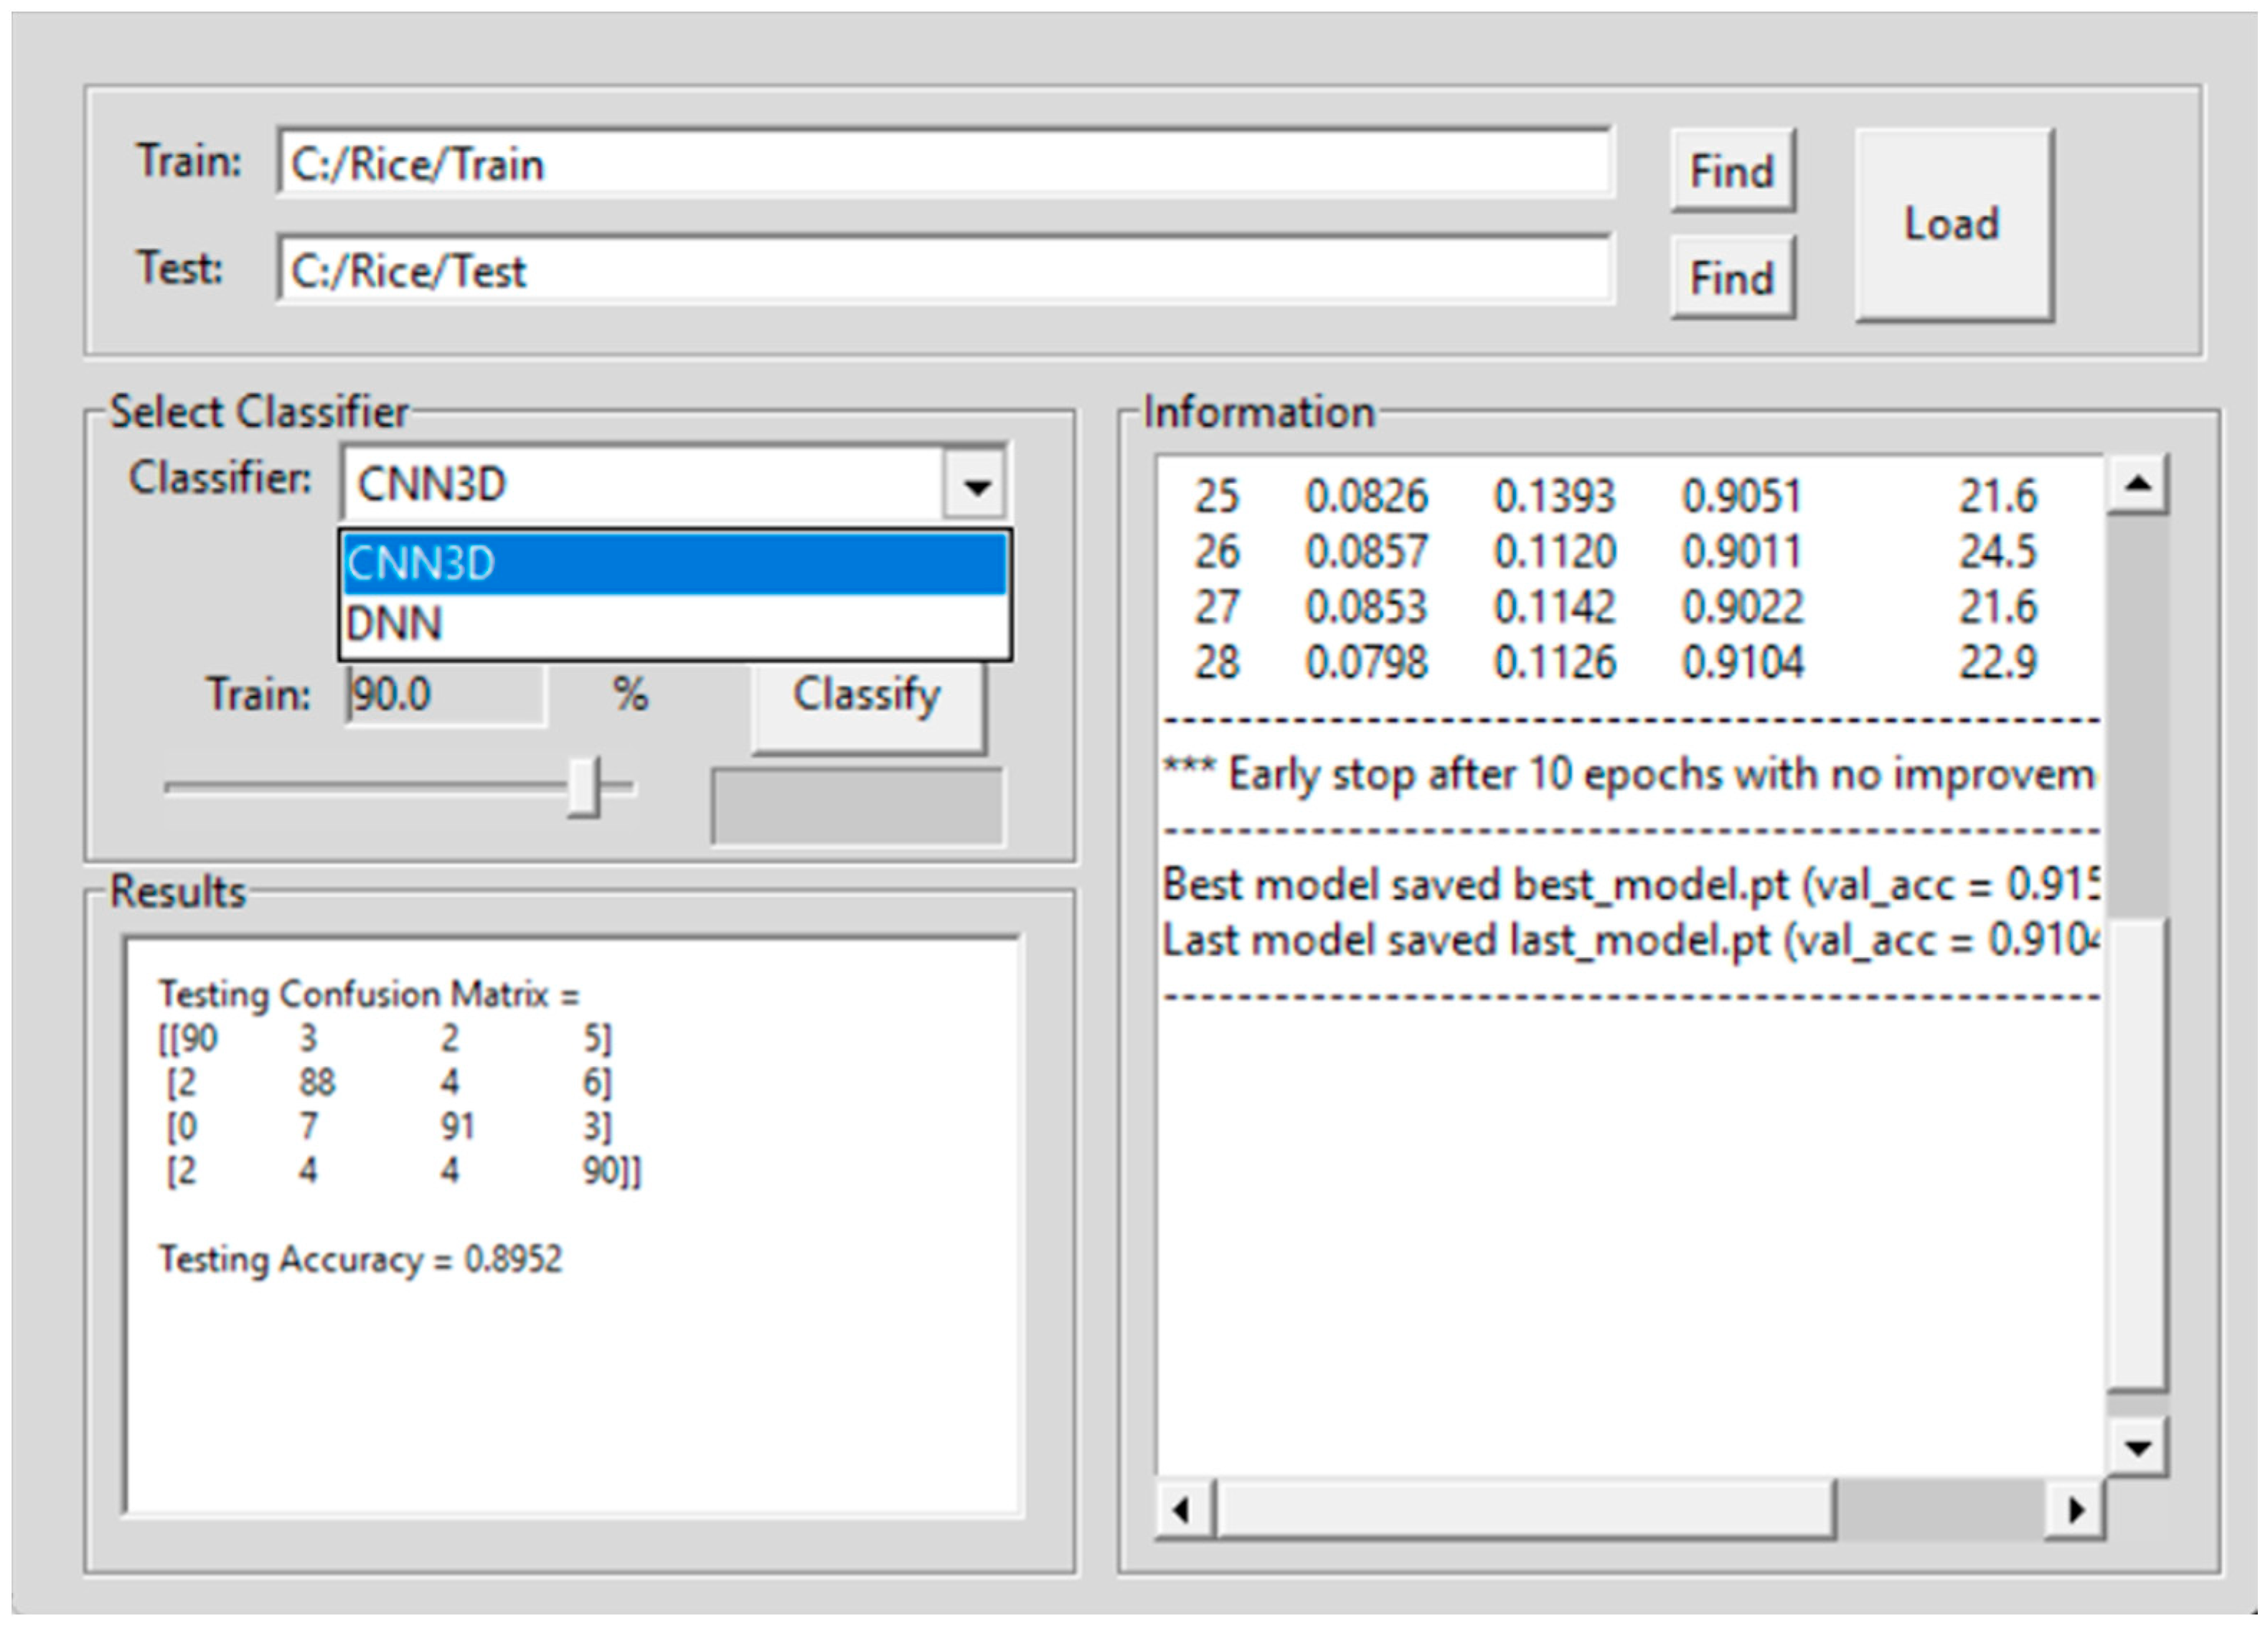Click the Classifier combo box field showing CNN3D
This screenshot has width=2268, height=1630.
pyautogui.click(x=640, y=486)
